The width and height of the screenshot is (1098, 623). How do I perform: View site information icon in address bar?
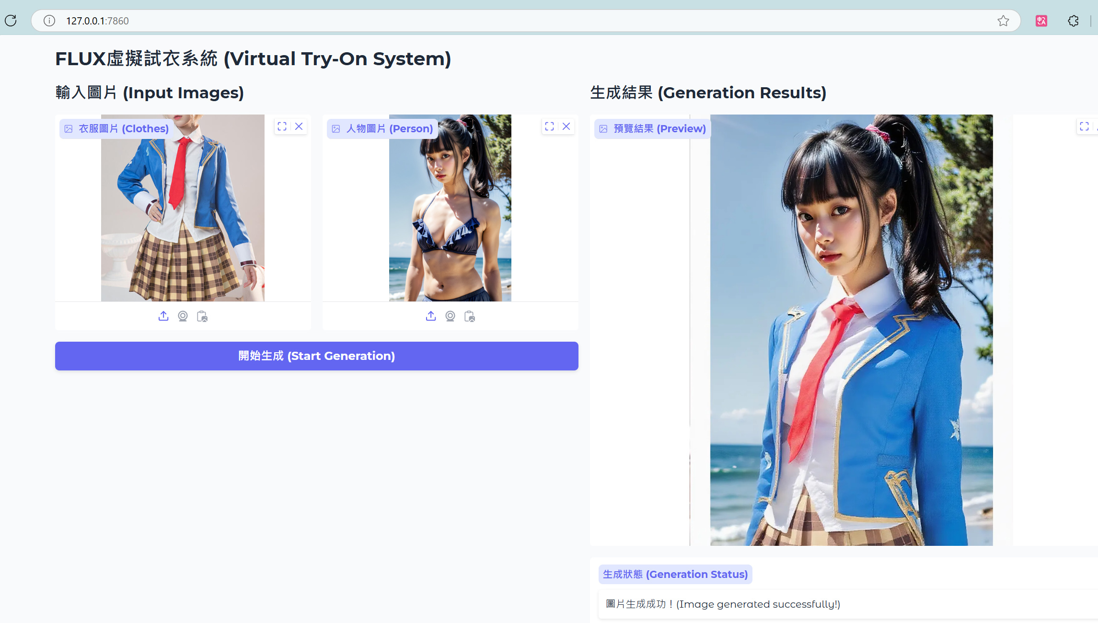point(49,21)
